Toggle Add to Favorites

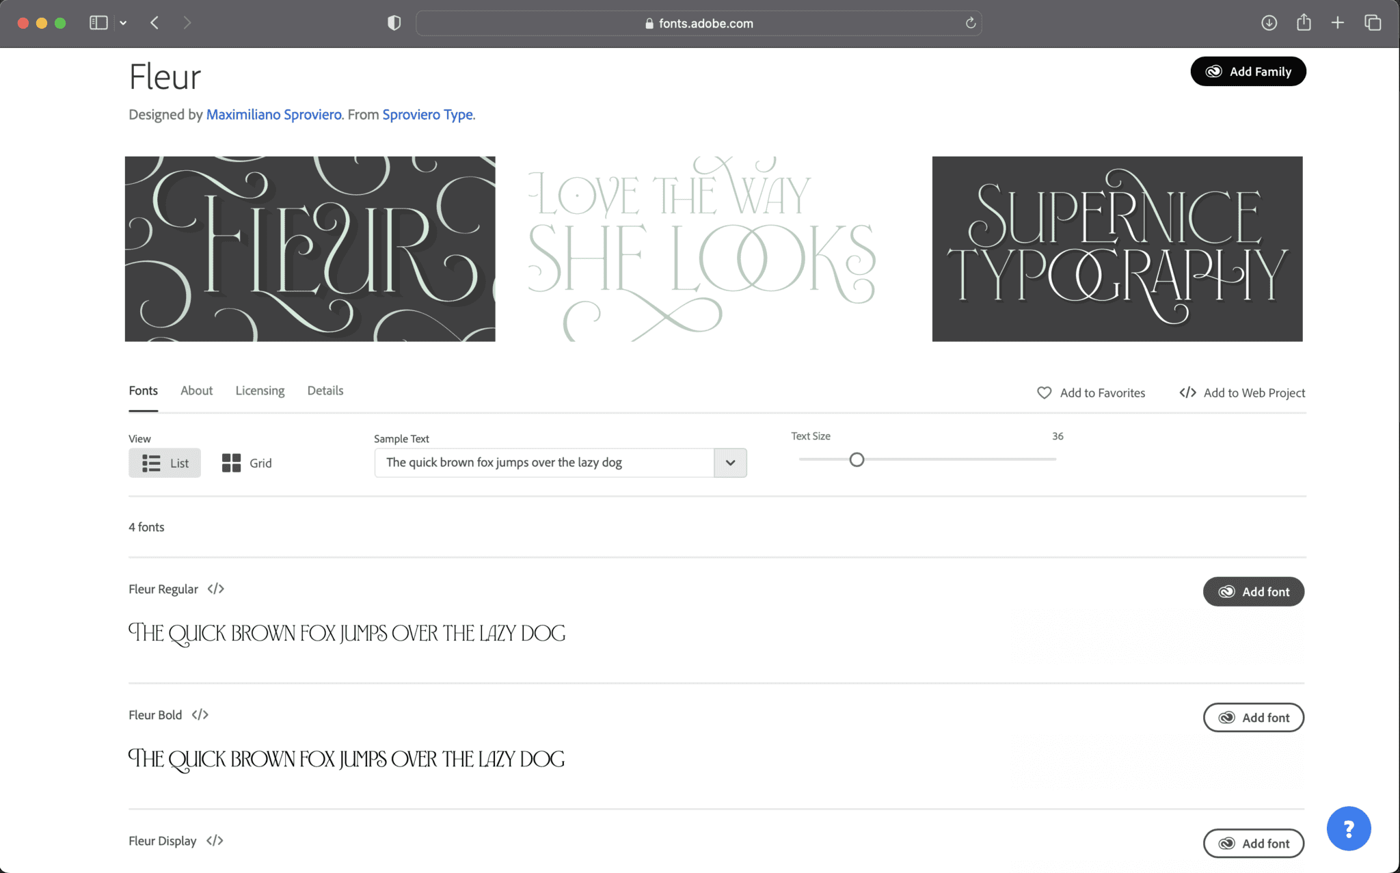tap(1091, 392)
